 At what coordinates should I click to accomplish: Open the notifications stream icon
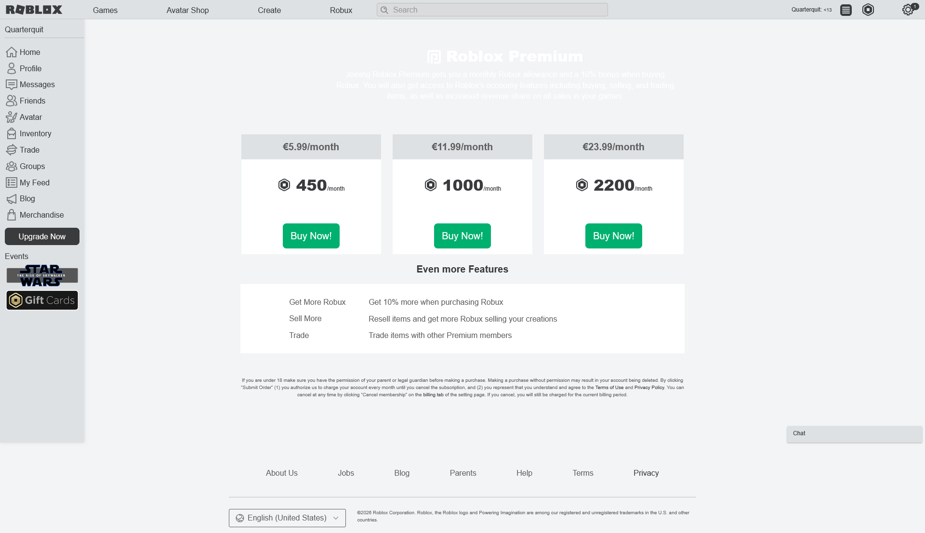point(846,10)
